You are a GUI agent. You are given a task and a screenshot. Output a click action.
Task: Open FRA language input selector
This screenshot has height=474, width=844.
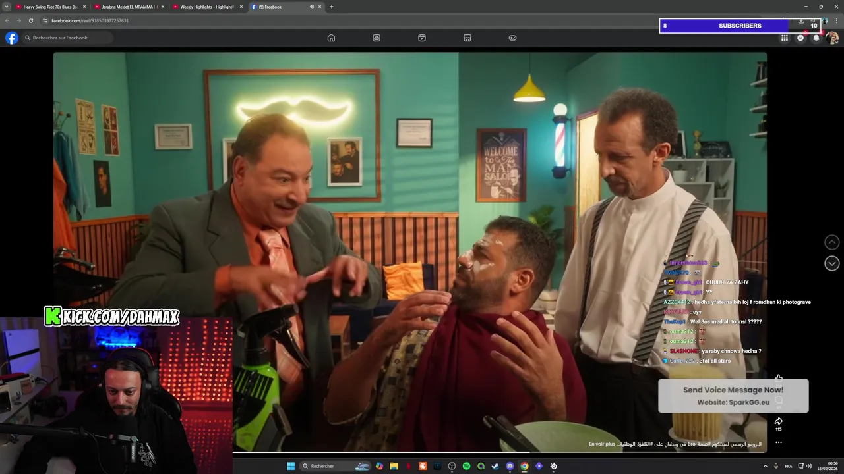(789, 466)
